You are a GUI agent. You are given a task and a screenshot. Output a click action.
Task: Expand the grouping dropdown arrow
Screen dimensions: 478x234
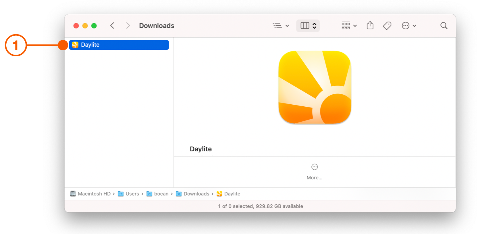point(355,26)
